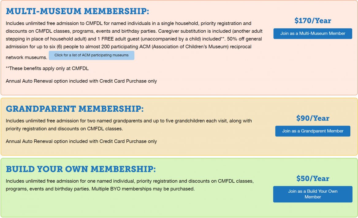This screenshot has height=218, width=358.
Task: Click the "network museums." text before ACM button
Action: 26,57
